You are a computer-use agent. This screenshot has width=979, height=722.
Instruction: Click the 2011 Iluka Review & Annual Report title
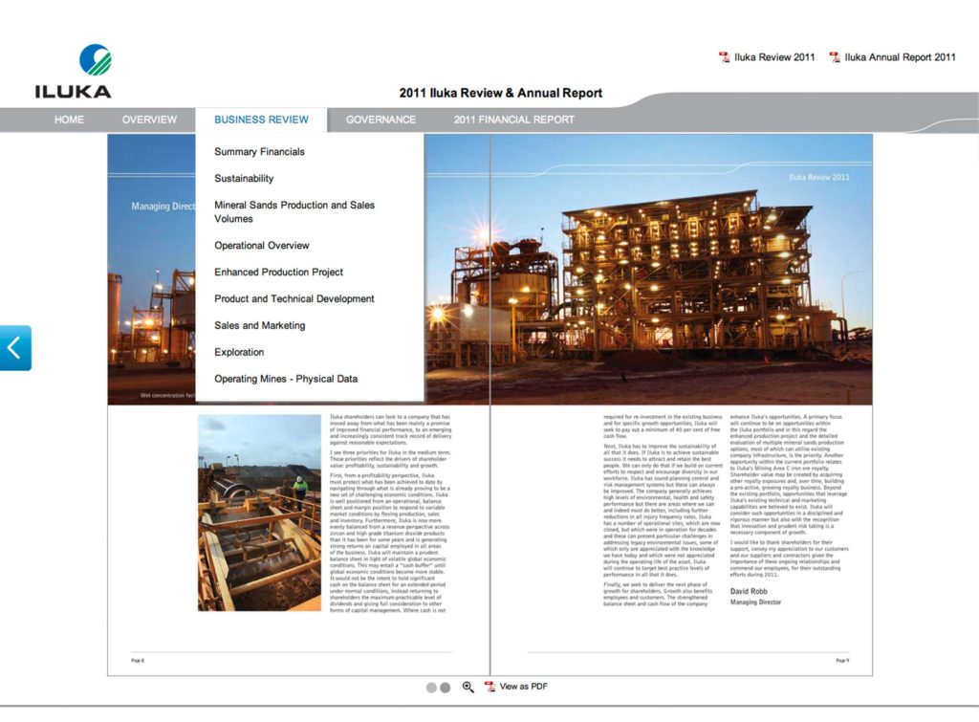[501, 93]
